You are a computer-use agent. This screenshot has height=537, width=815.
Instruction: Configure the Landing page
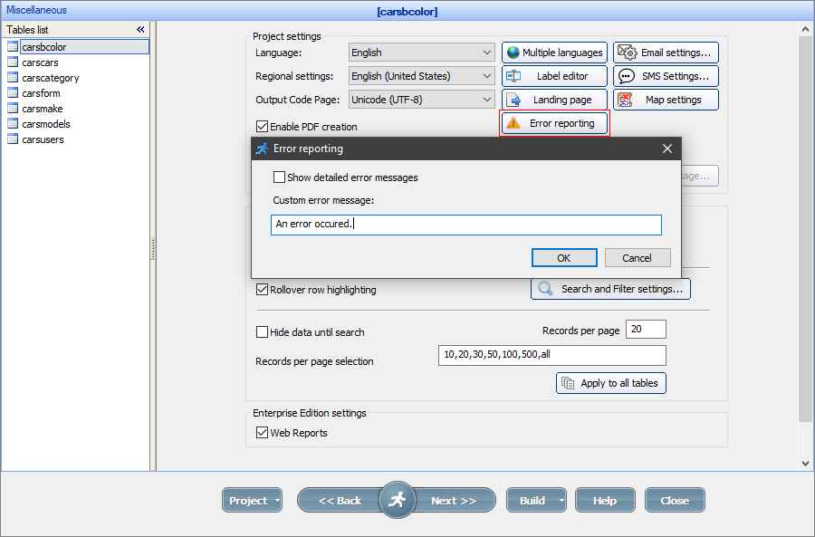coord(554,100)
